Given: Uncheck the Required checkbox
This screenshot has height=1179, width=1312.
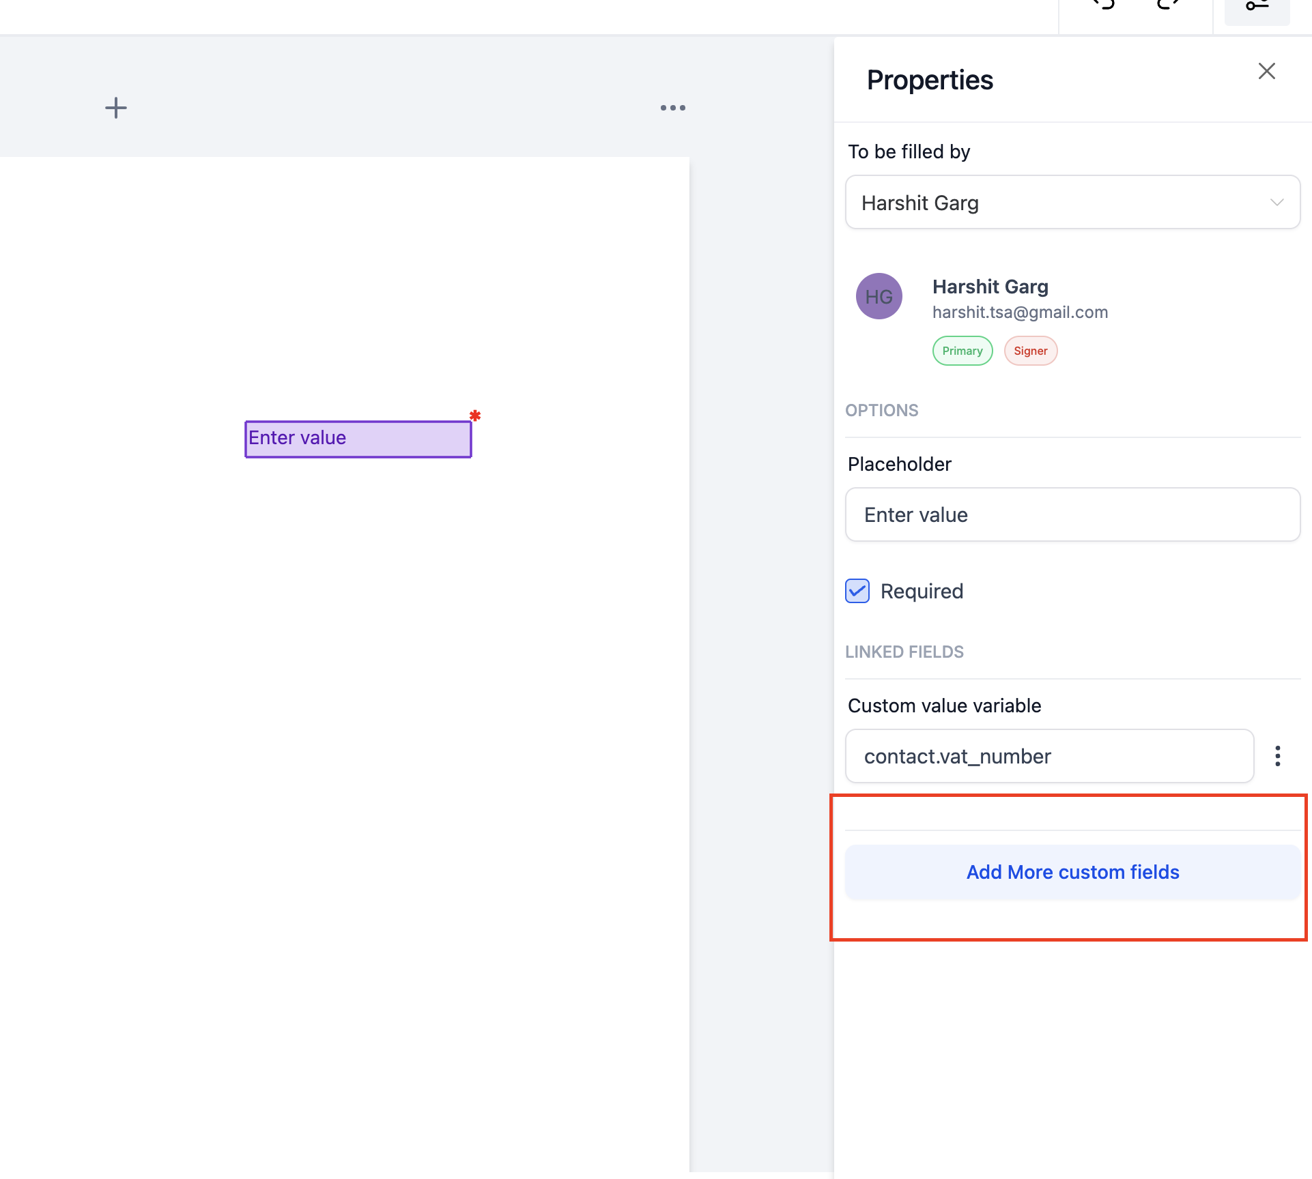Looking at the screenshot, I should (x=857, y=591).
